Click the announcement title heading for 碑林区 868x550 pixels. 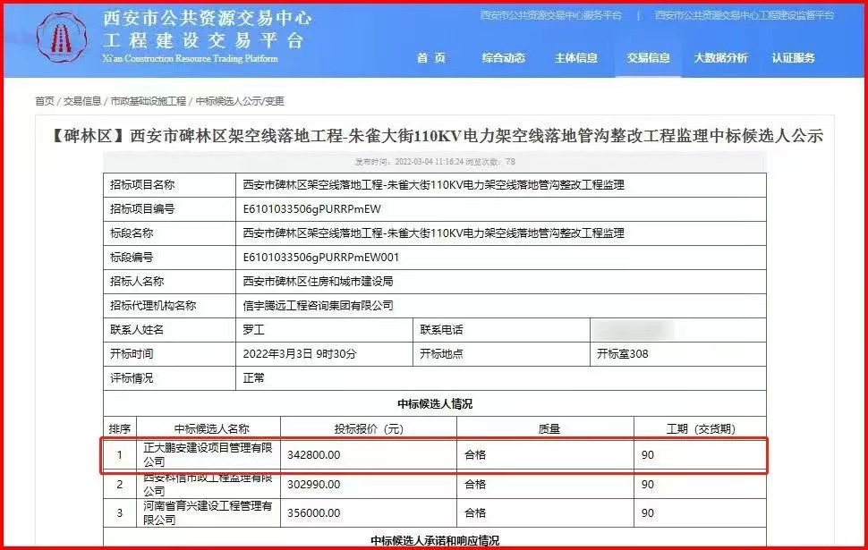coord(433,137)
